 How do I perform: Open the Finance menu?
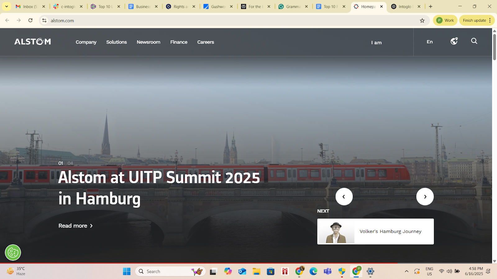[x=179, y=42]
